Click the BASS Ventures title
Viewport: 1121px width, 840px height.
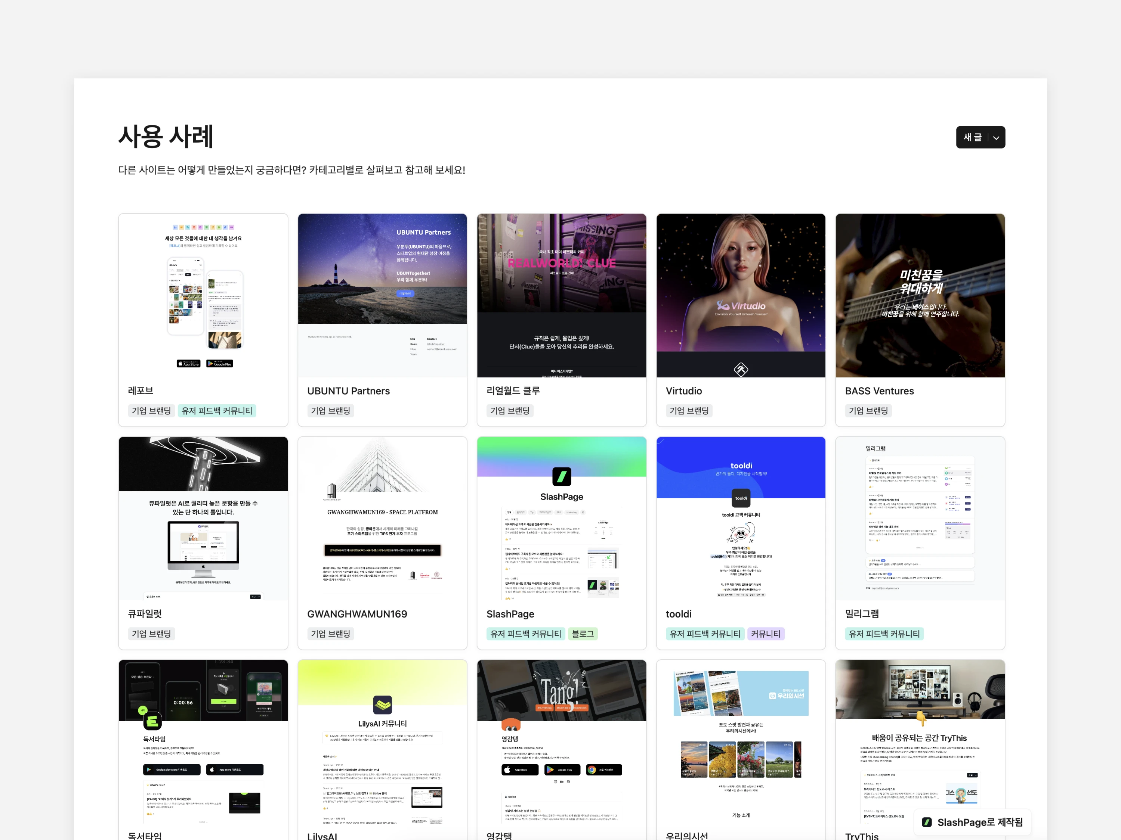coord(879,391)
